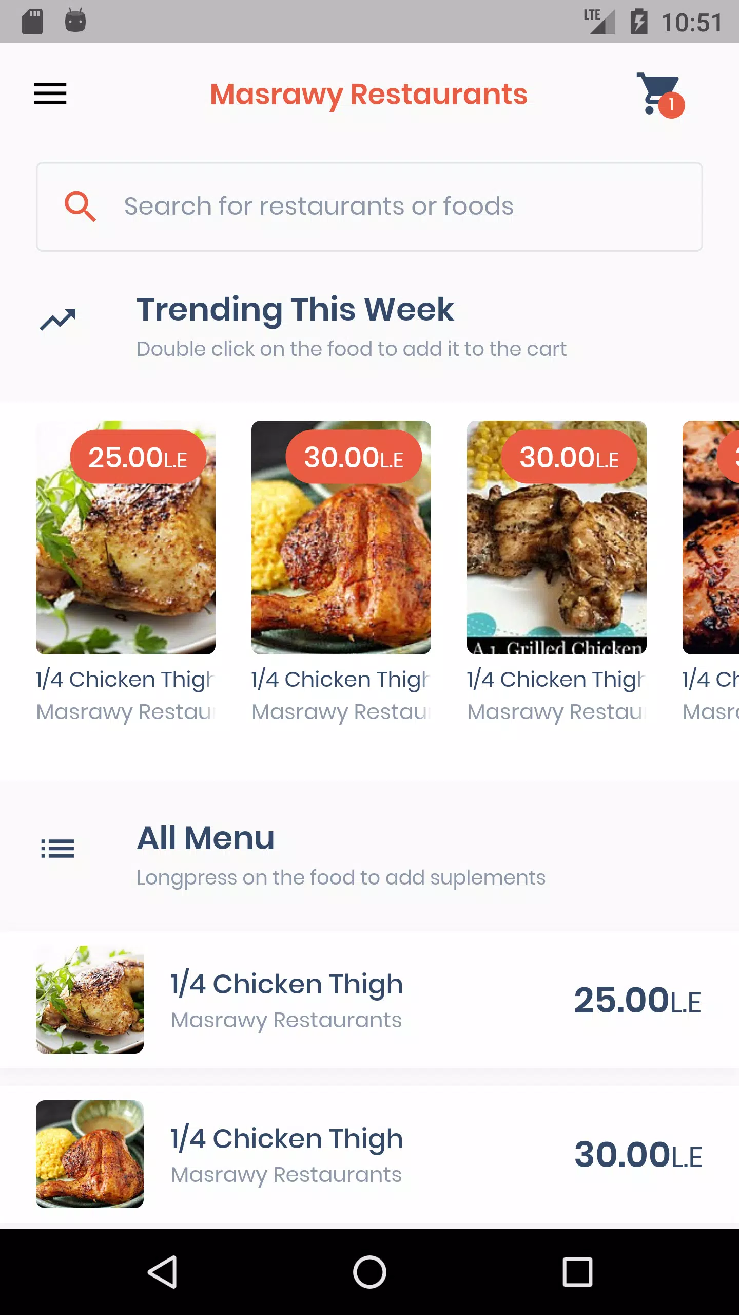Open the hamburger navigation menu
This screenshot has height=1315, width=739.
tap(50, 93)
